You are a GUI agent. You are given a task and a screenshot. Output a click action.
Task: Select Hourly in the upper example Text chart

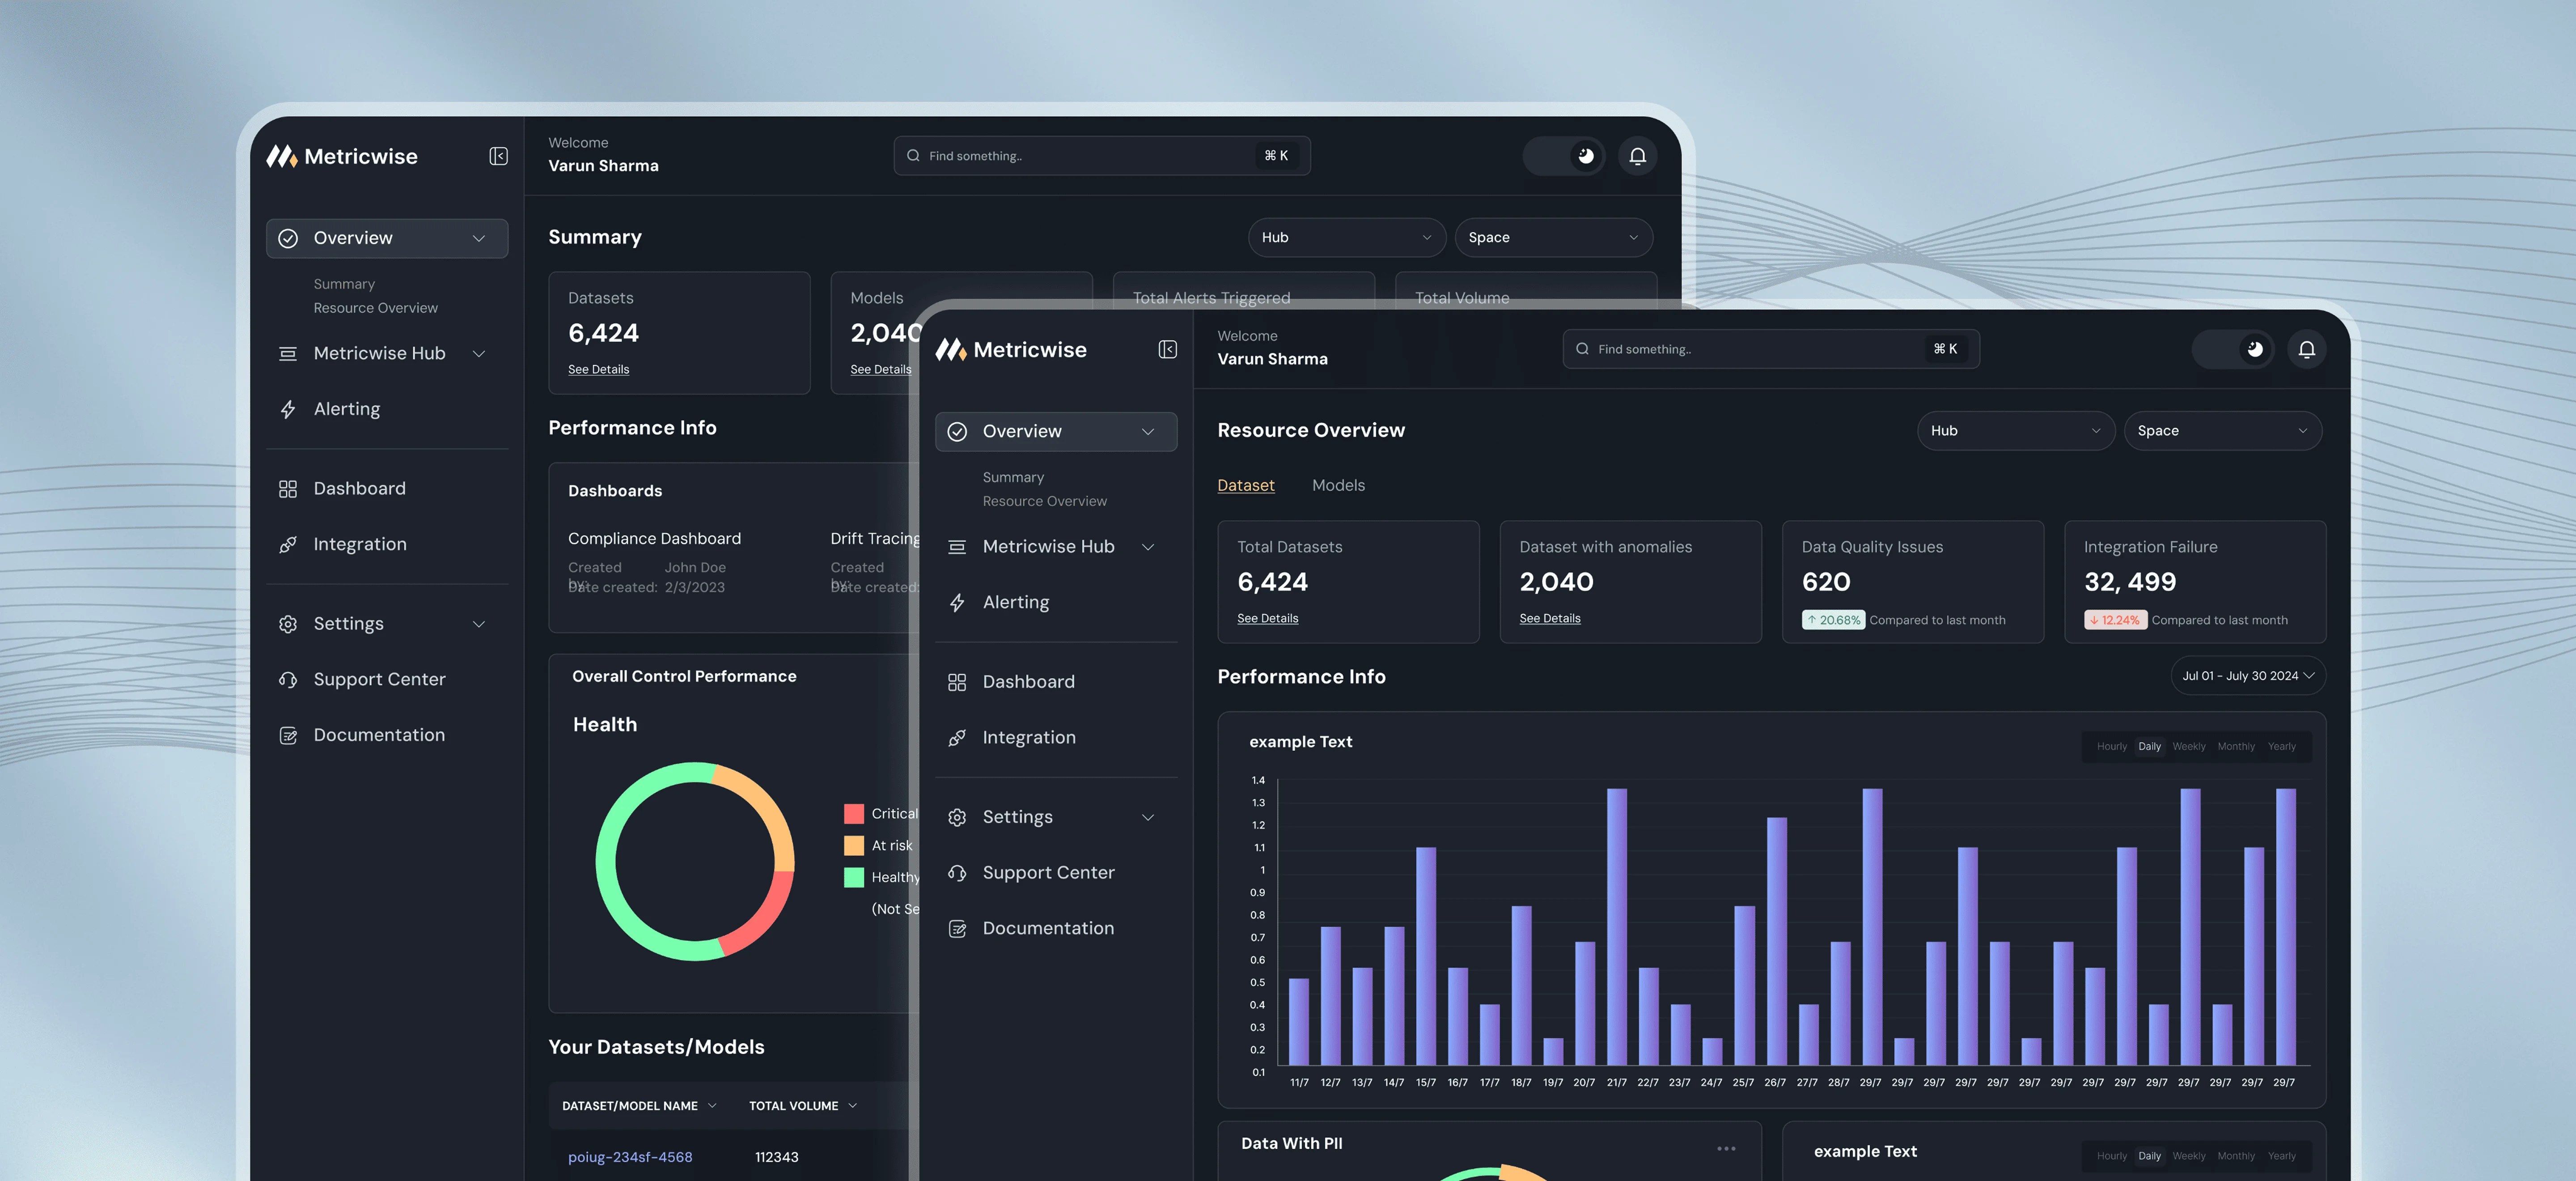point(2111,747)
